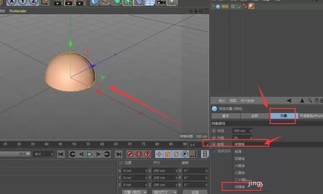323x194 pixels.
Task: Open the cube primitive tool in the toolbar
Action: point(95,3)
